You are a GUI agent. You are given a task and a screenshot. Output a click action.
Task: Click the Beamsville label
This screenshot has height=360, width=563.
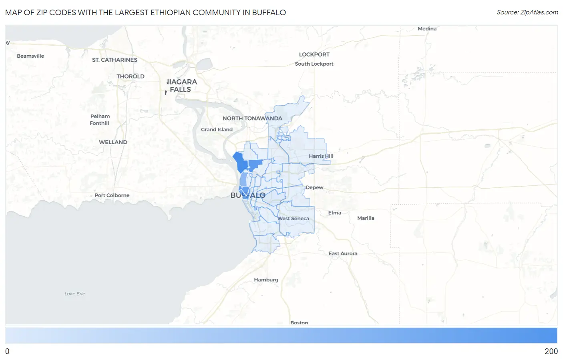point(30,56)
